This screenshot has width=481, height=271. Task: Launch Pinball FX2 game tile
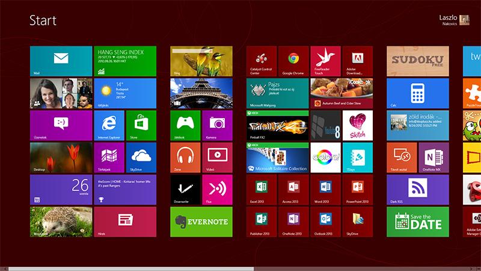pos(277,125)
